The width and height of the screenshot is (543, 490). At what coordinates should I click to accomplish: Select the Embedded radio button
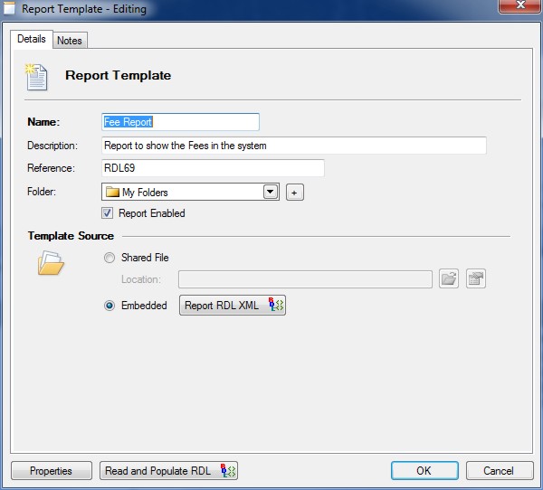(110, 306)
